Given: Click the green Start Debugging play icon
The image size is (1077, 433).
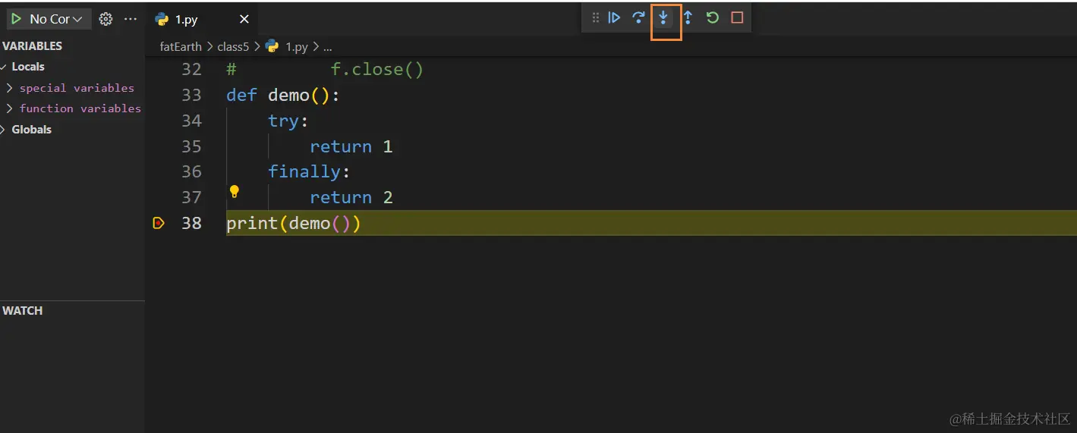Looking at the screenshot, I should click(16, 19).
